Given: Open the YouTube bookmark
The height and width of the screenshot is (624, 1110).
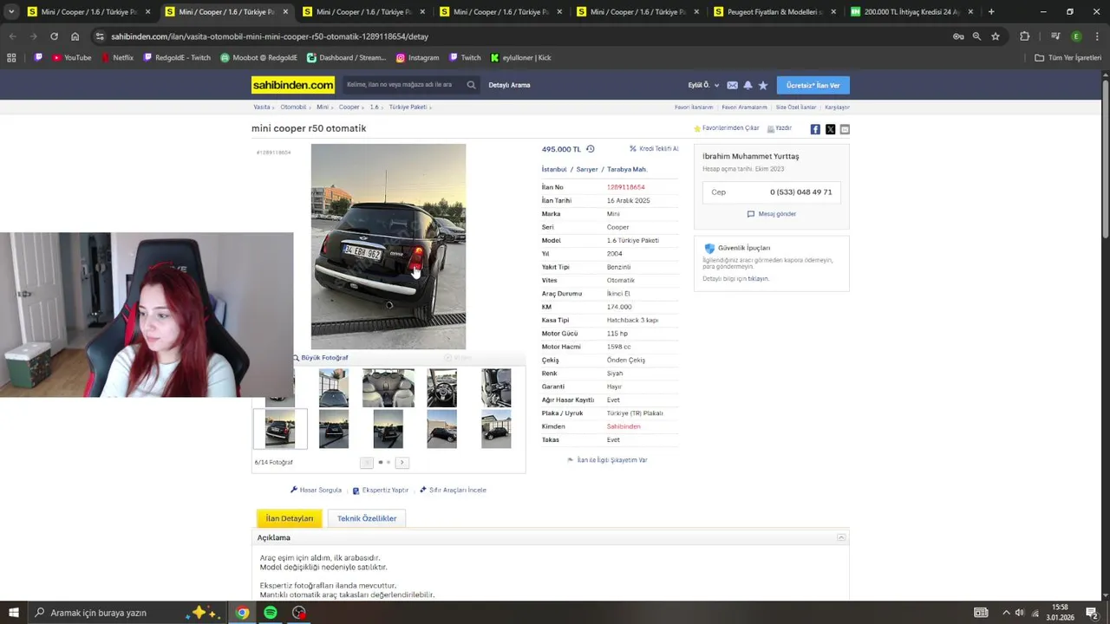Looking at the screenshot, I should pyautogui.click(x=71, y=58).
